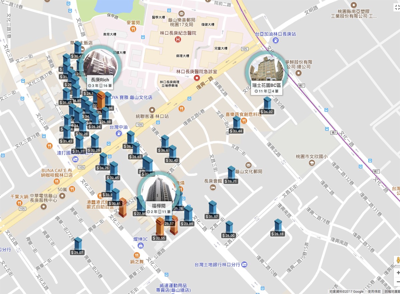The width and height of the screenshot is (400, 294).
Task: Click the 瑞士花園BC區 info label
Action: [266, 88]
